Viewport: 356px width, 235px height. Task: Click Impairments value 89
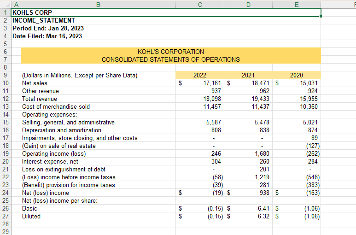coord(315,138)
